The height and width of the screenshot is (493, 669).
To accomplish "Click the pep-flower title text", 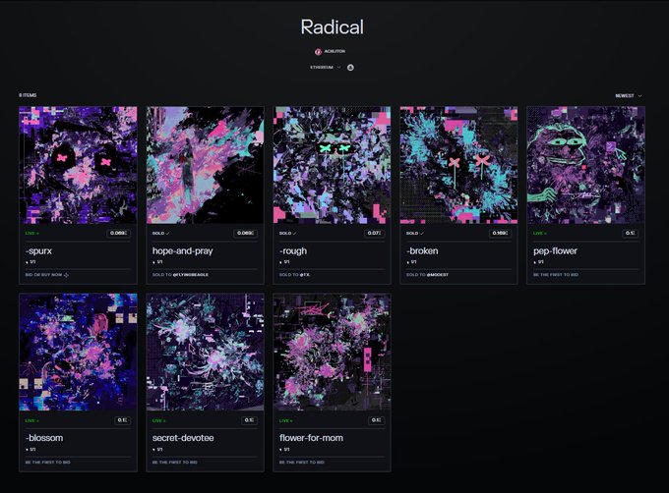I will pyautogui.click(x=555, y=250).
